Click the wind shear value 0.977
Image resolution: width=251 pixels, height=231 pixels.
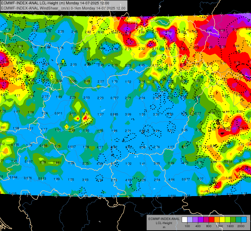(x=186, y=179)
